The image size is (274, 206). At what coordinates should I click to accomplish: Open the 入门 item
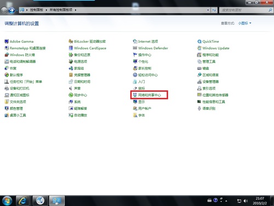coord(139,82)
